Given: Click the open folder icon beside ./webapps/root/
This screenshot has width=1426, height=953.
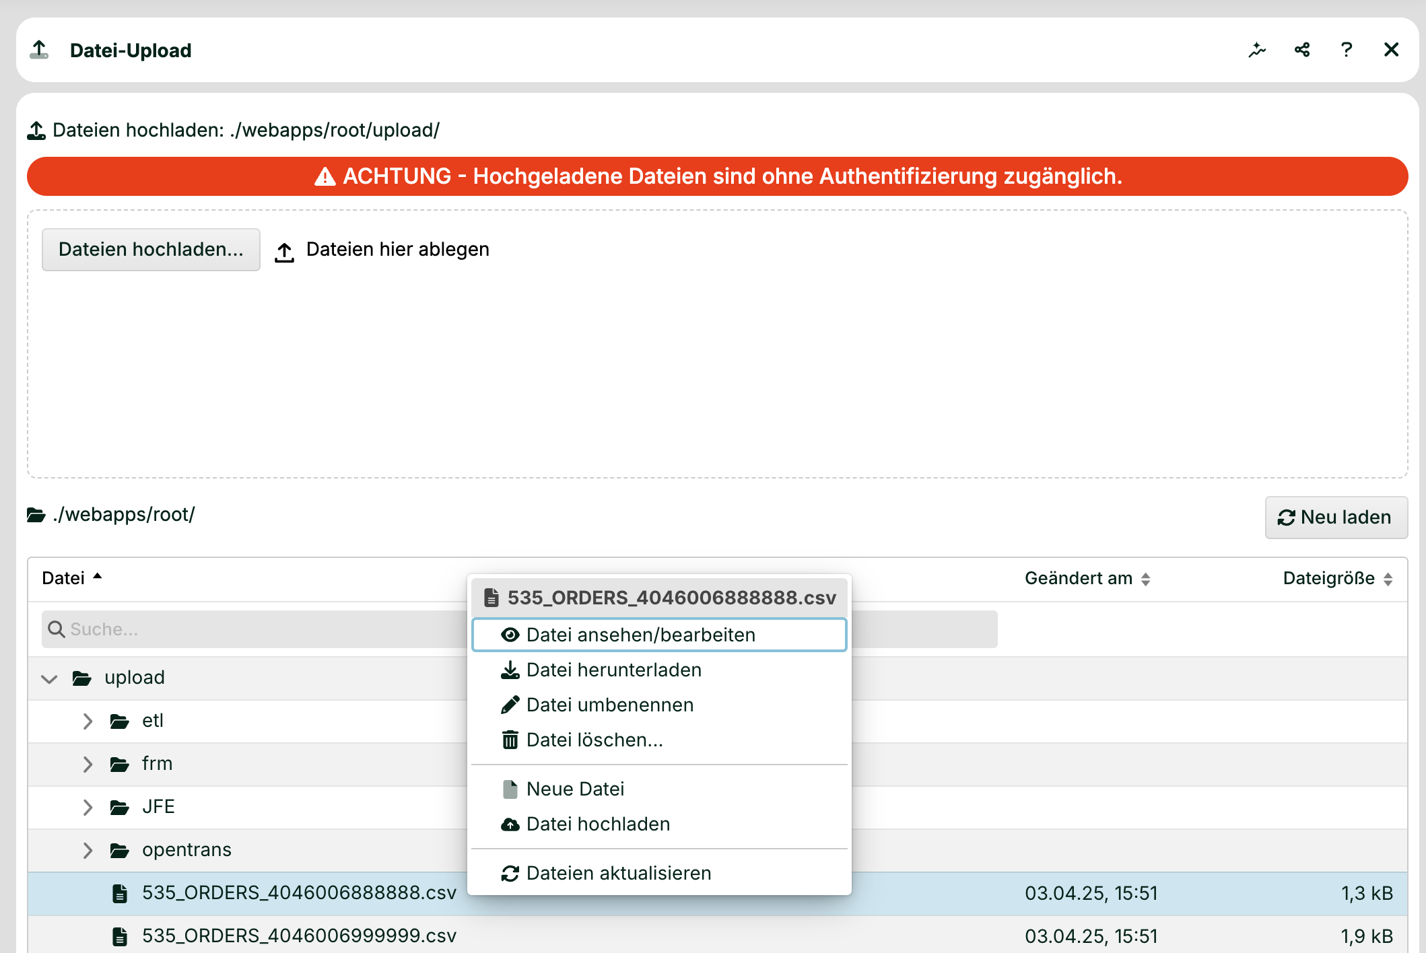Looking at the screenshot, I should [36, 515].
